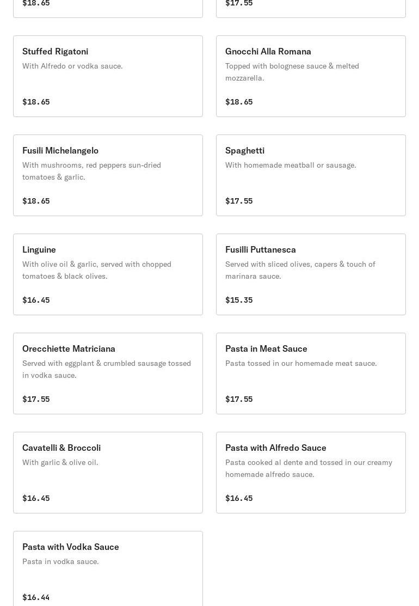Choose Orecchiette Matriciana card

click(108, 374)
